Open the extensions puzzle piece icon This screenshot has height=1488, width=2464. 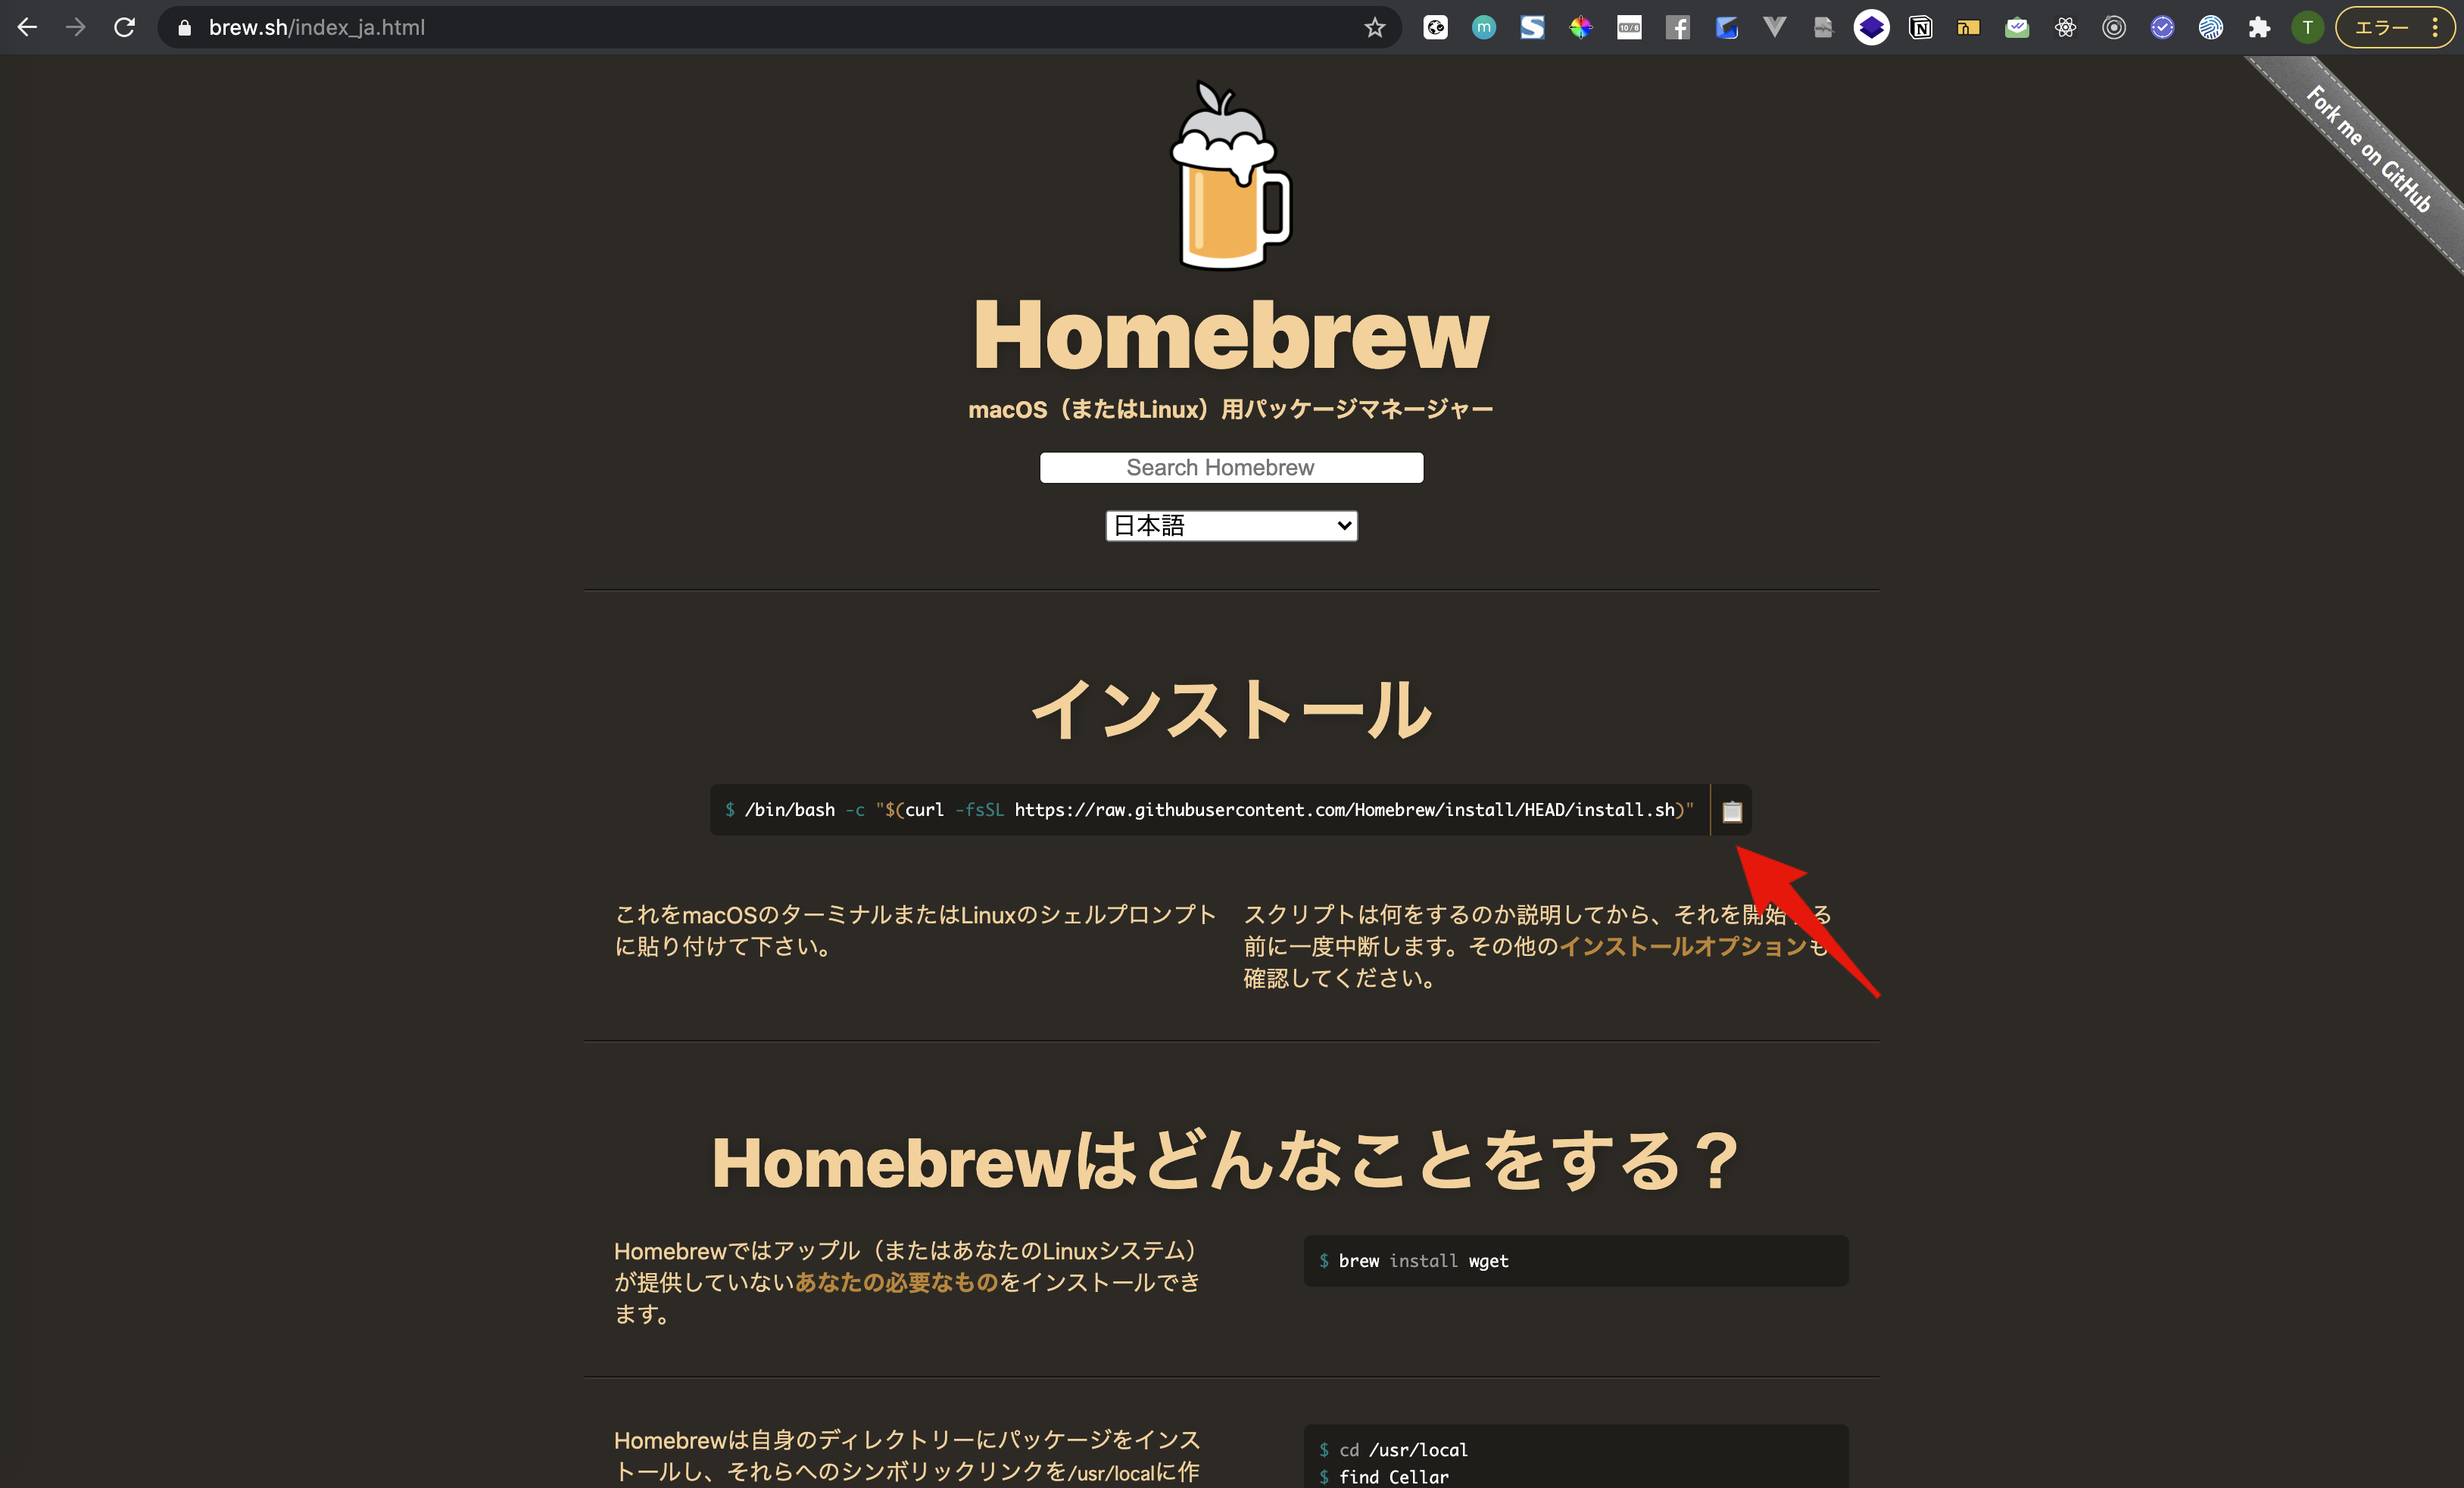coord(2258,27)
